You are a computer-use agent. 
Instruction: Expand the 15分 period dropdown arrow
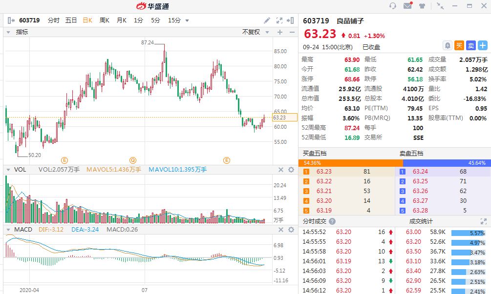click(187, 20)
